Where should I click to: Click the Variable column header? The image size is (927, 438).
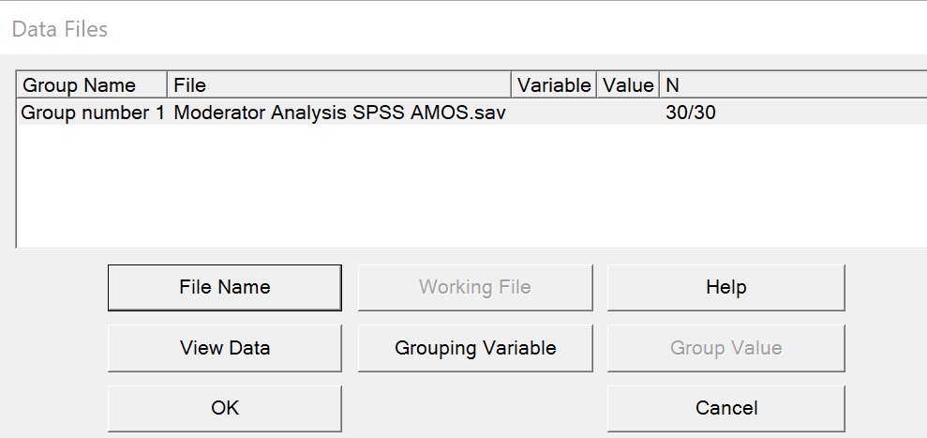pyautogui.click(x=554, y=85)
